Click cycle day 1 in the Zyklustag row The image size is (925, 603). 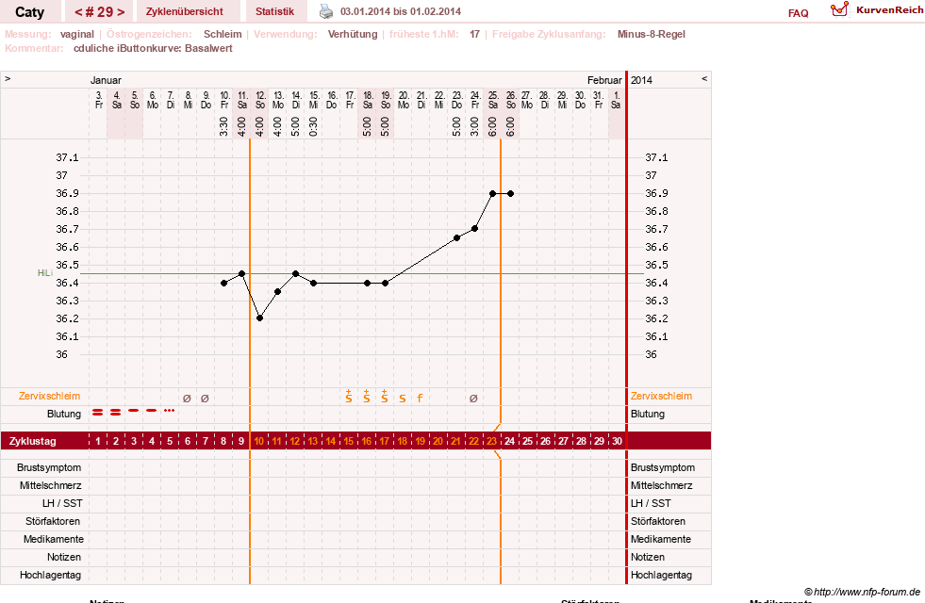(x=98, y=441)
